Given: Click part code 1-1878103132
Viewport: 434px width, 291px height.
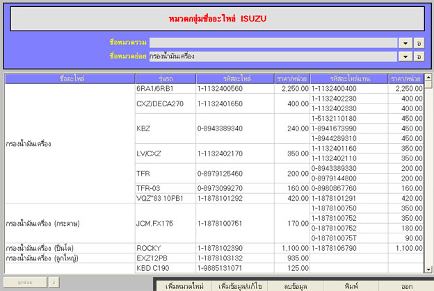Looking at the screenshot, I should [235, 258].
